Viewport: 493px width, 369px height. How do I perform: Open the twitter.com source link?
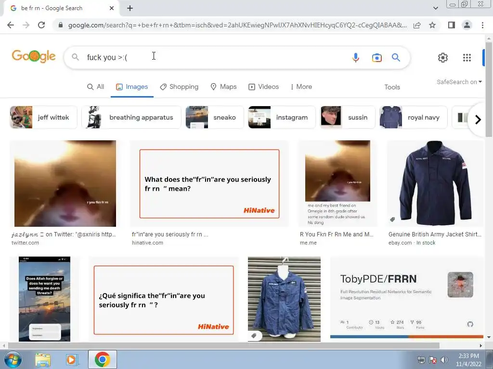tap(25, 243)
